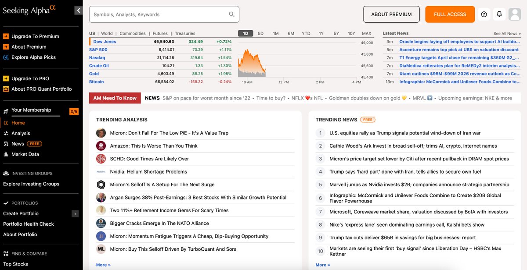Image resolution: width=527 pixels, height=270 pixels.
Task: Select the S&P 500 index row
Action: 160,50
